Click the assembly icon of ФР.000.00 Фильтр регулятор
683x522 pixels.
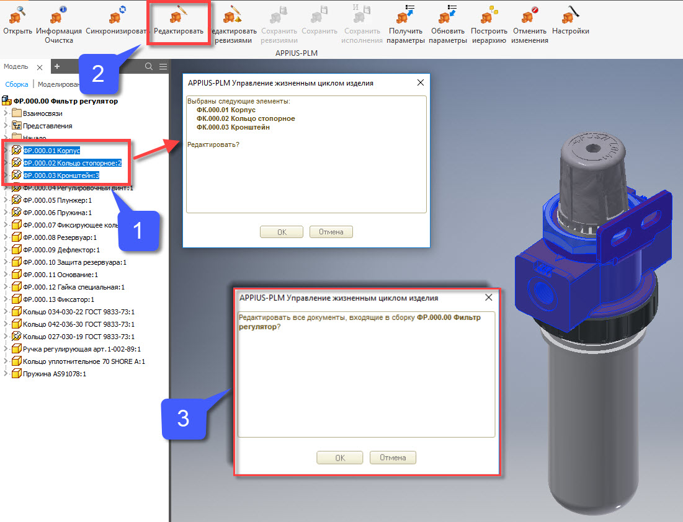7,101
